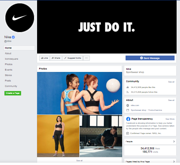Click 'Confirmed Page owner: NIKE, Inc.' text

146,133
